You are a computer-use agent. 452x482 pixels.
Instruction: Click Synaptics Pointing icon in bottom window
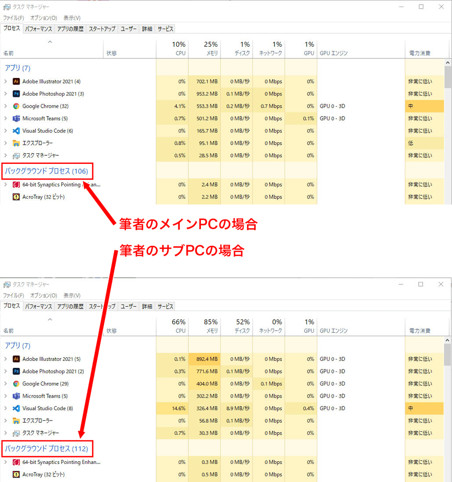[x=16, y=462]
